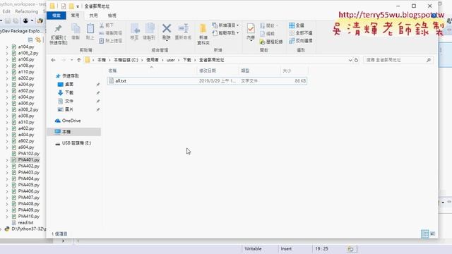The width and height of the screenshot is (452, 254).
Task: Sort by Name (名稱) column header
Action: 152,71
